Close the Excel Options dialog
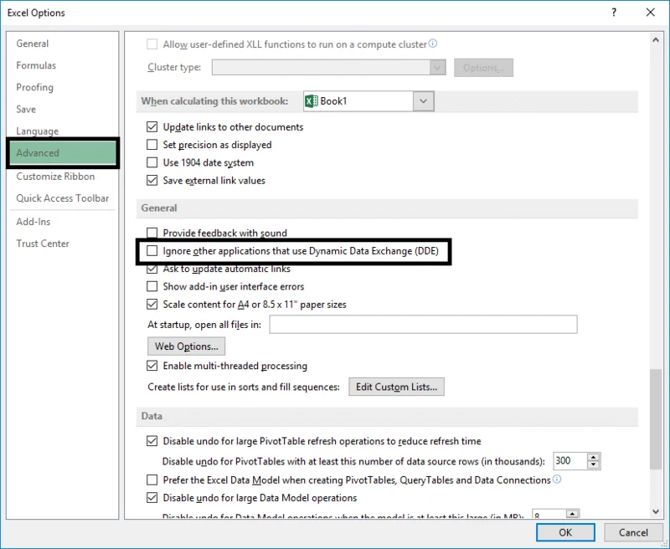The height and width of the screenshot is (549, 670). click(x=651, y=13)
